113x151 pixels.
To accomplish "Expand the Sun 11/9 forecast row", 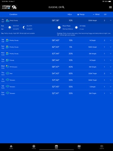I will coord(110,47).
